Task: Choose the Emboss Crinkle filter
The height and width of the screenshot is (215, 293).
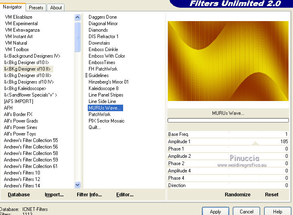Action: 103,49
